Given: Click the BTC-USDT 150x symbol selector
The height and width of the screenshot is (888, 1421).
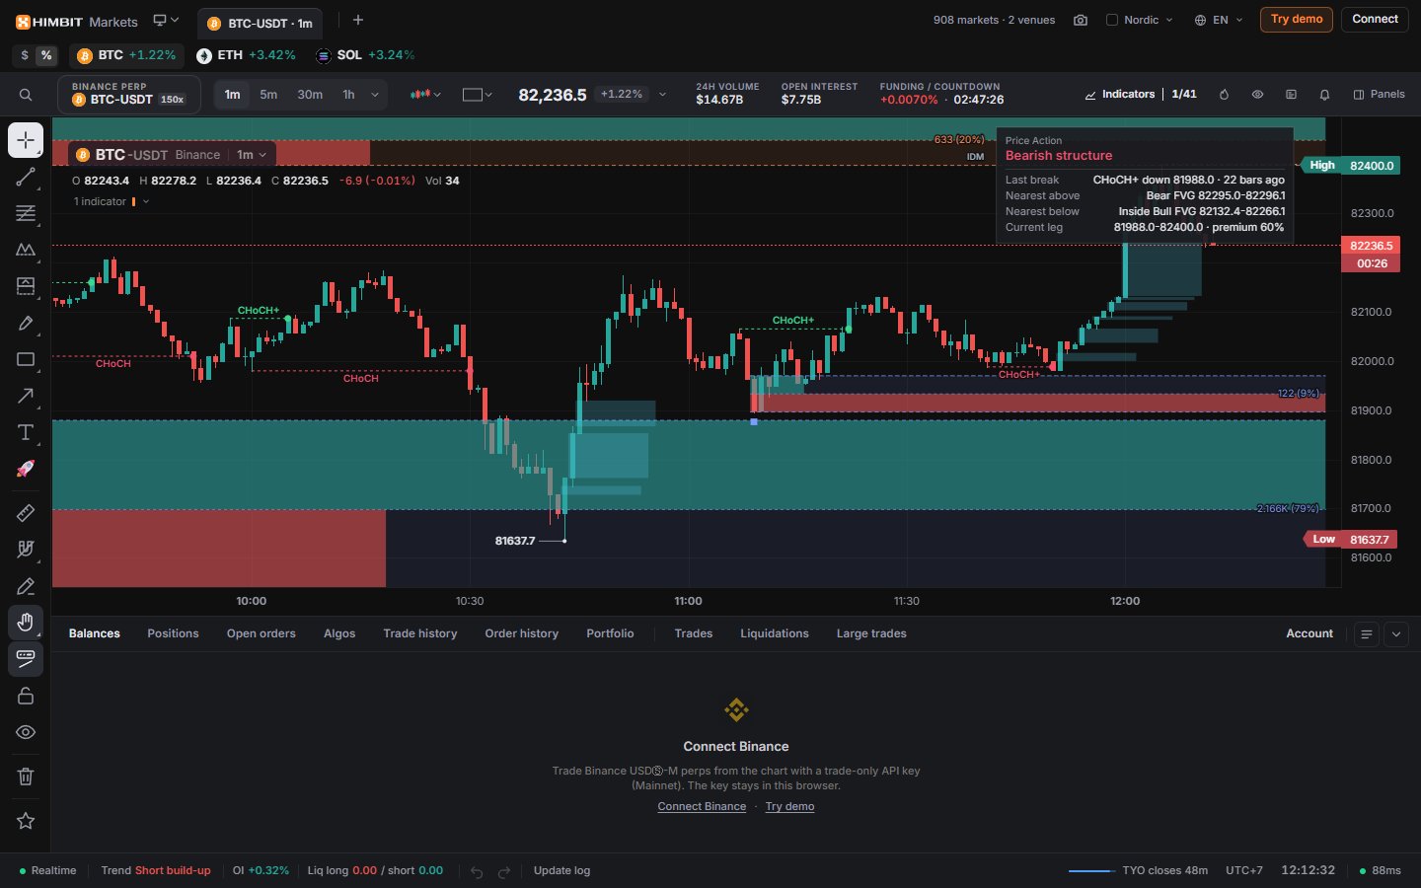Looking at the screenshot, I should pyautogui.click(x=129, y=95).
